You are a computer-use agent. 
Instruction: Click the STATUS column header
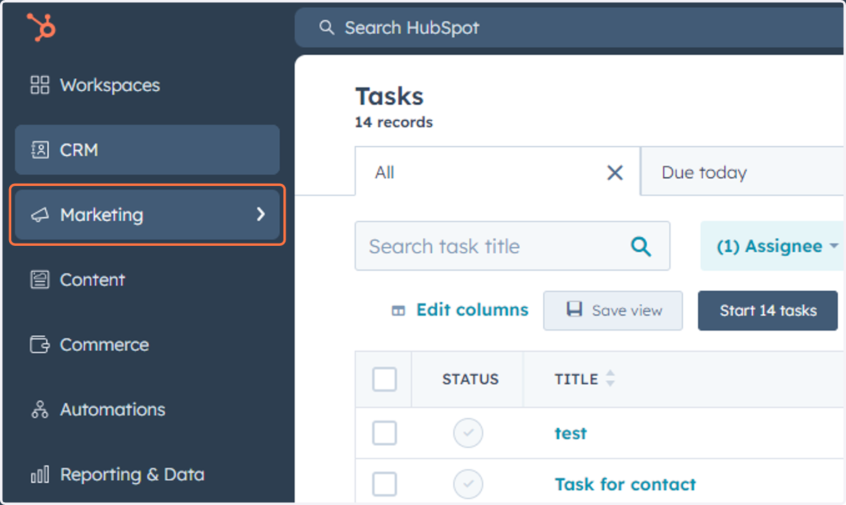[470, 379]
